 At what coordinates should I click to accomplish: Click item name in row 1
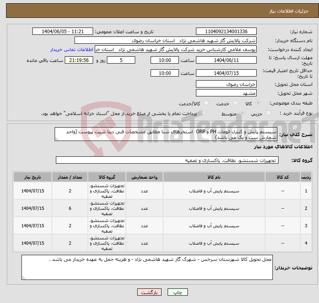(x=214, y=191)
